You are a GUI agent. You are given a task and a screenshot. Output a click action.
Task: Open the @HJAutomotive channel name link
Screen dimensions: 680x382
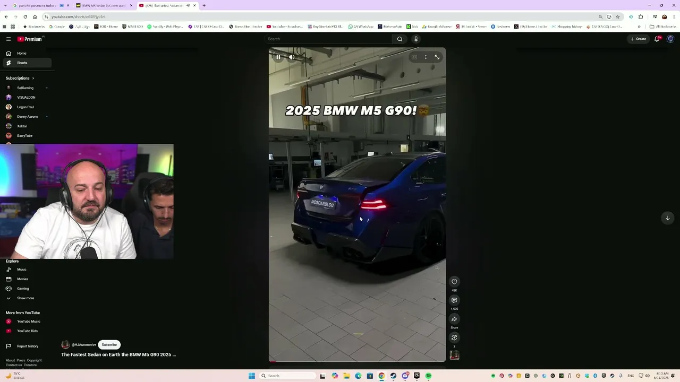click(84, 345)
